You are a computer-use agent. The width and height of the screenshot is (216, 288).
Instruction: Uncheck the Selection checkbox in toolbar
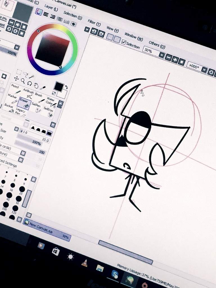tap(124, 42)
